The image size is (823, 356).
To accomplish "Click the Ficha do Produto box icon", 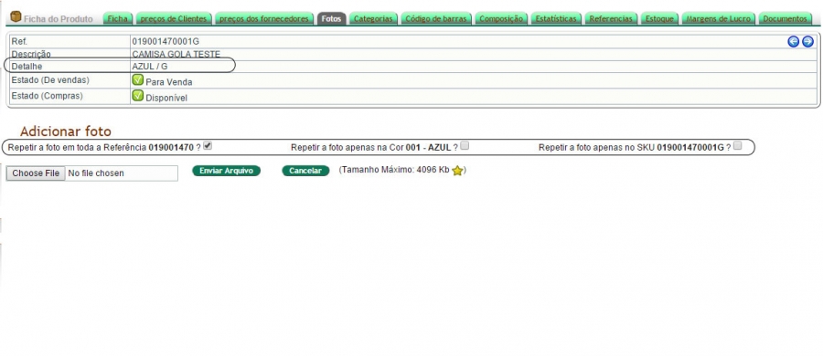I will 16,16.
